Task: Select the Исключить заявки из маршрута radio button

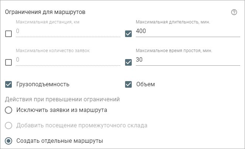Action: [8, 110]
